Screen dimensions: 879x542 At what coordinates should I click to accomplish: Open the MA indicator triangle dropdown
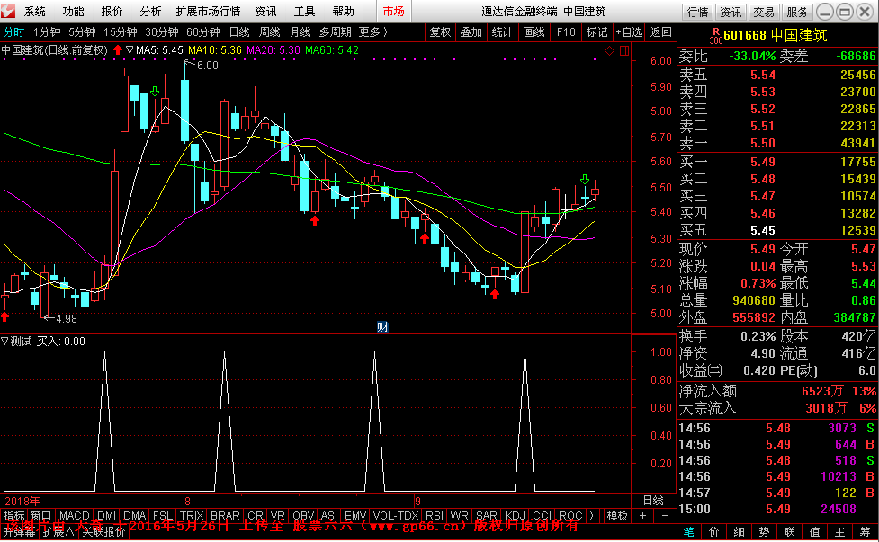point(130,50)
